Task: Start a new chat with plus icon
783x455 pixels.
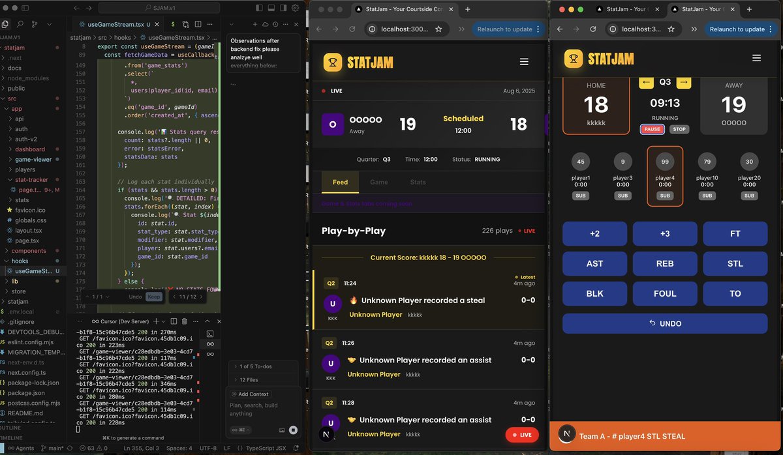Action: tap(254, 24)
